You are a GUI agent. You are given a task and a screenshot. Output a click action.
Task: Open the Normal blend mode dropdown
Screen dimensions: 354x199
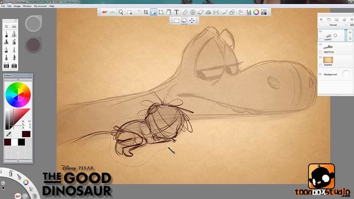[334, 25]
